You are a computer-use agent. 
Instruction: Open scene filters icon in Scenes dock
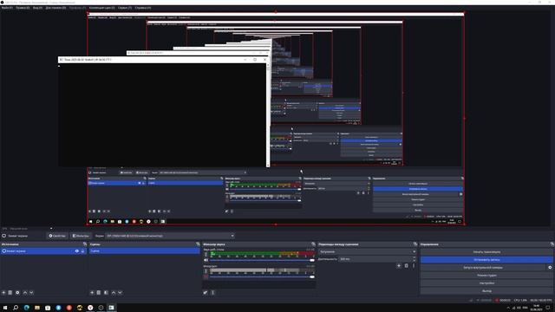click(106, 293)
